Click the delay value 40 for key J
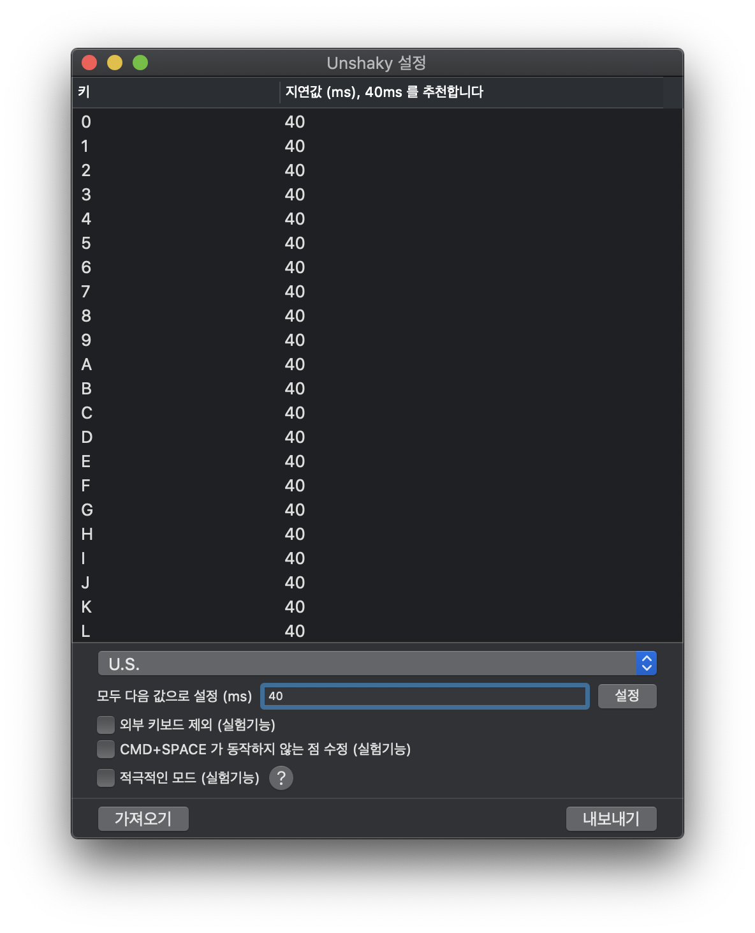Viewport: 755px width, 933px height. 295,583
